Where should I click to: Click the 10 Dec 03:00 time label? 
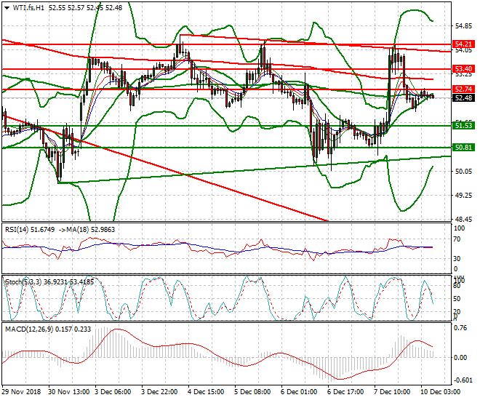pos(440,392)
